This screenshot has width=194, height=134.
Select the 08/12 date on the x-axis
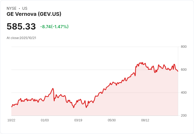pos(145,120)
